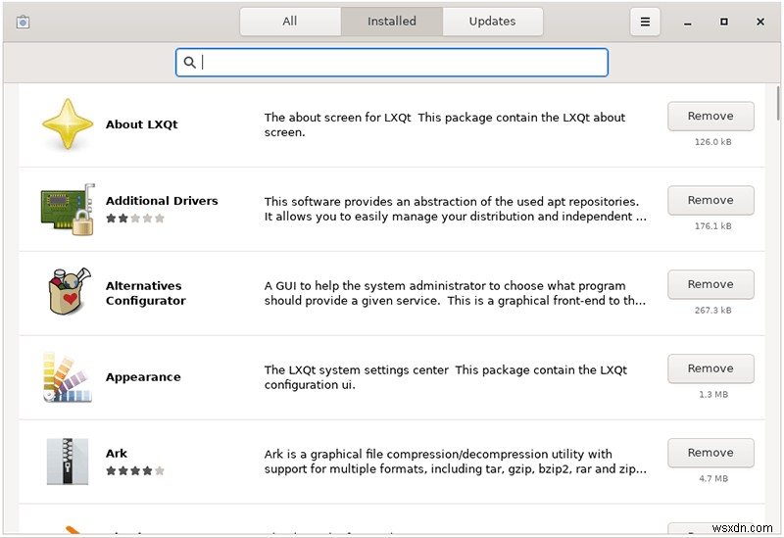Click the software center icon in the title bar
The image size is (784, 538).
click(x=23, y=22)
